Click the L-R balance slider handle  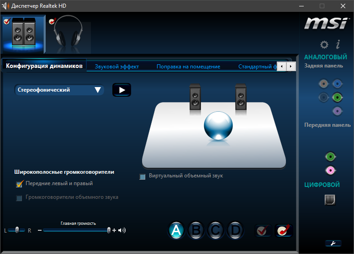tap(17, 230)
